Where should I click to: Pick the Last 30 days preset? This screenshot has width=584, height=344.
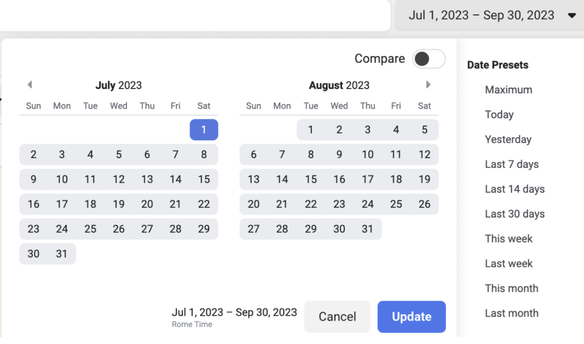(x=515, y=214)
